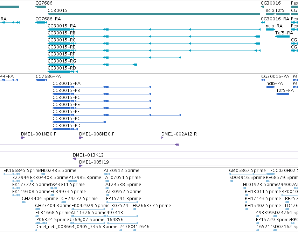Click the DME1-005J19 clone label

[x=94, y=162]
